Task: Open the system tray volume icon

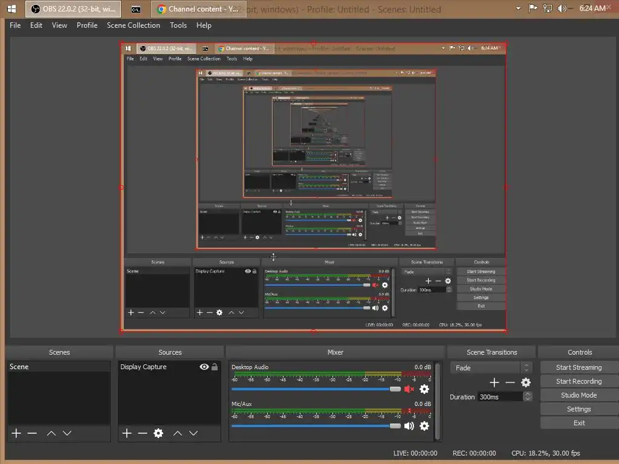Action: coord(562,8)
